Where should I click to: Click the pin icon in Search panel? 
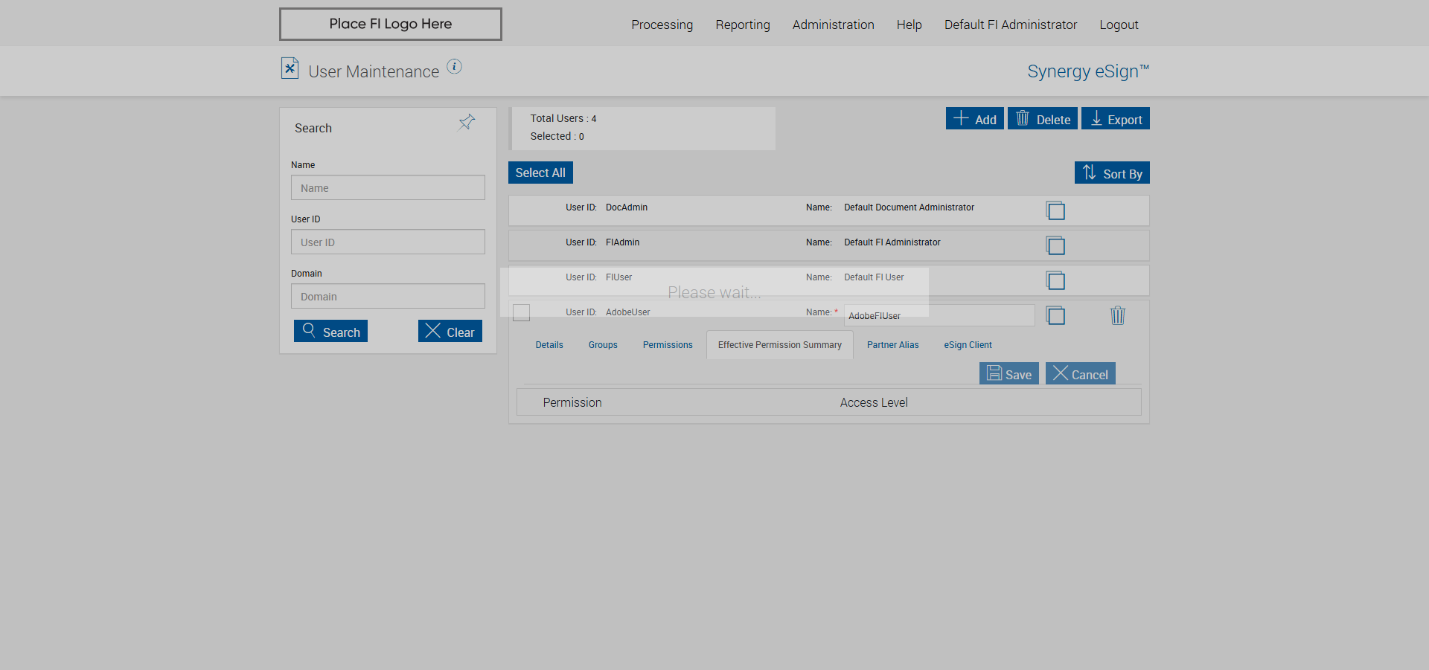click(467, 123)
